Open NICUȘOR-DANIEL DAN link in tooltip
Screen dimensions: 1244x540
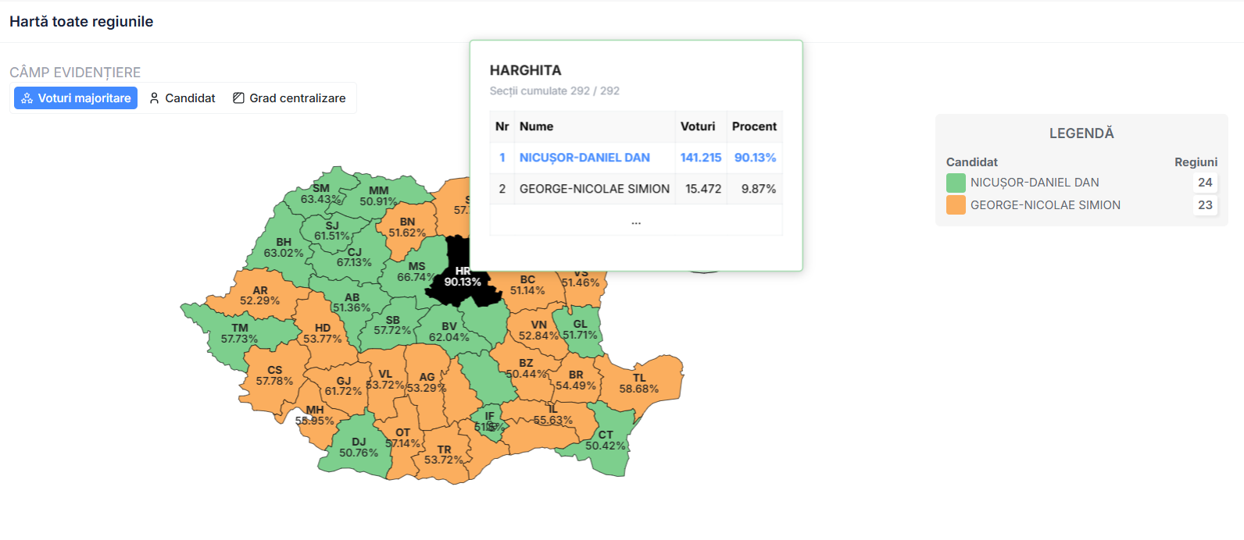click(584, 158)
